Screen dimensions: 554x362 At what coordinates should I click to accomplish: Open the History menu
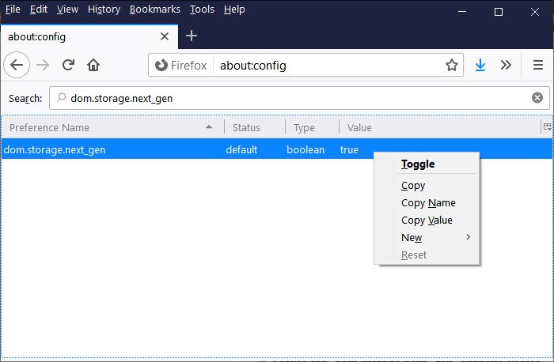point(104,9)
